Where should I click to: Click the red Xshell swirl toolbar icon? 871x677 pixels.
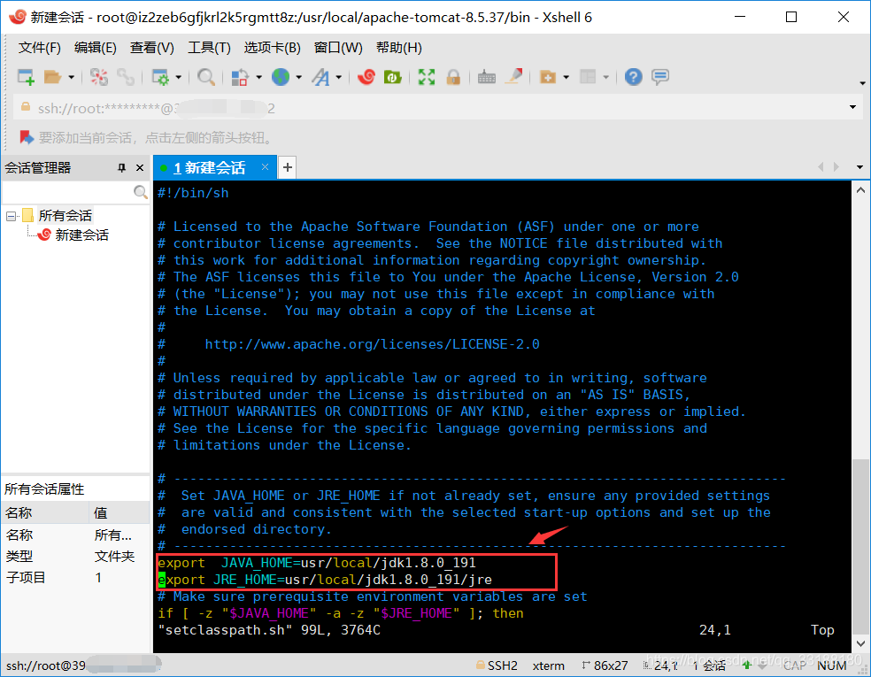coord(366,77)
